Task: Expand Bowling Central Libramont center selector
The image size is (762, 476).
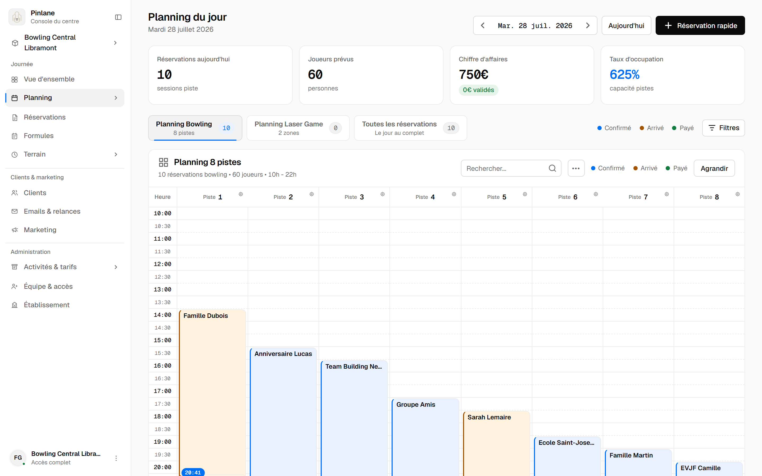Action: point(65,43)
